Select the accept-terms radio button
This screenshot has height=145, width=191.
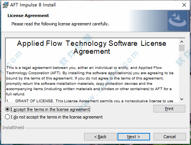(x=7, y=109)
